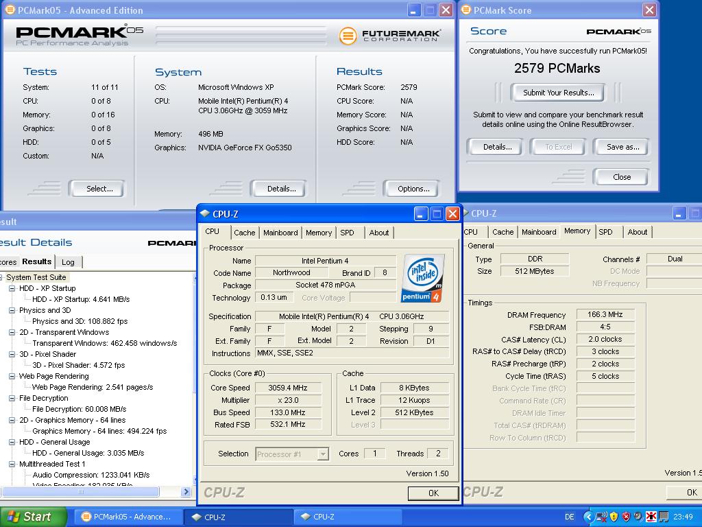Switch to Mainboard tab in front CPU-Z
This screenshot has width=702, height=527.
280,233
